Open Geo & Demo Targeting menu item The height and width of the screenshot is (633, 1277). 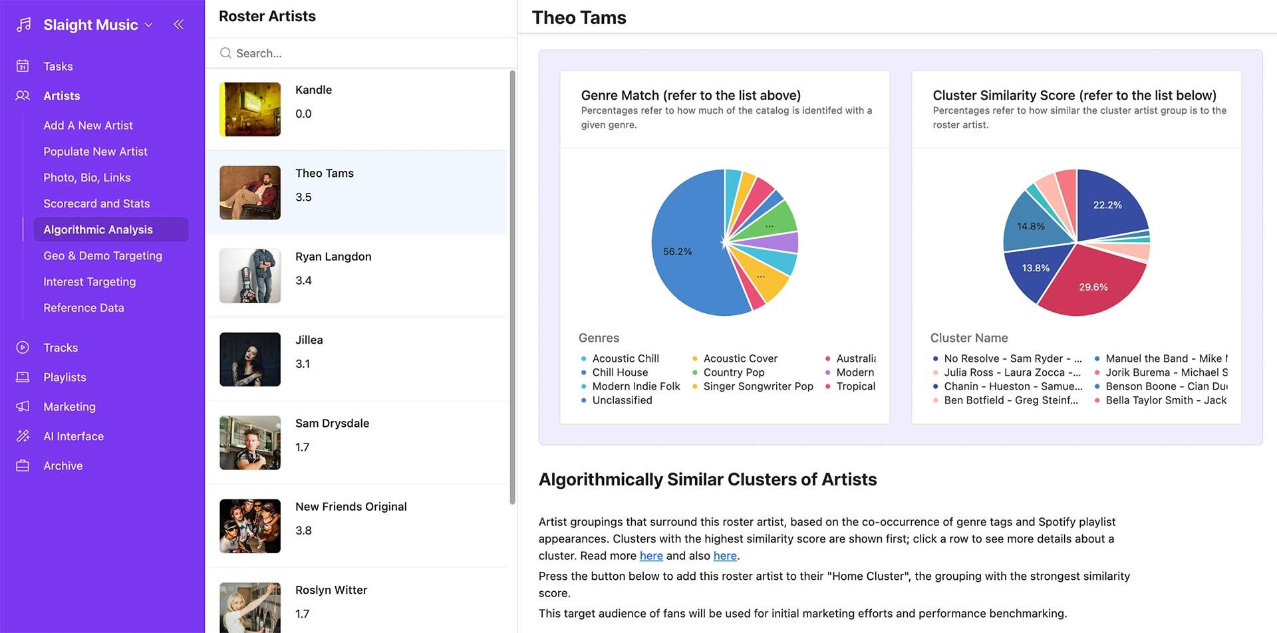pyautogui.click(x=102, y=255)
